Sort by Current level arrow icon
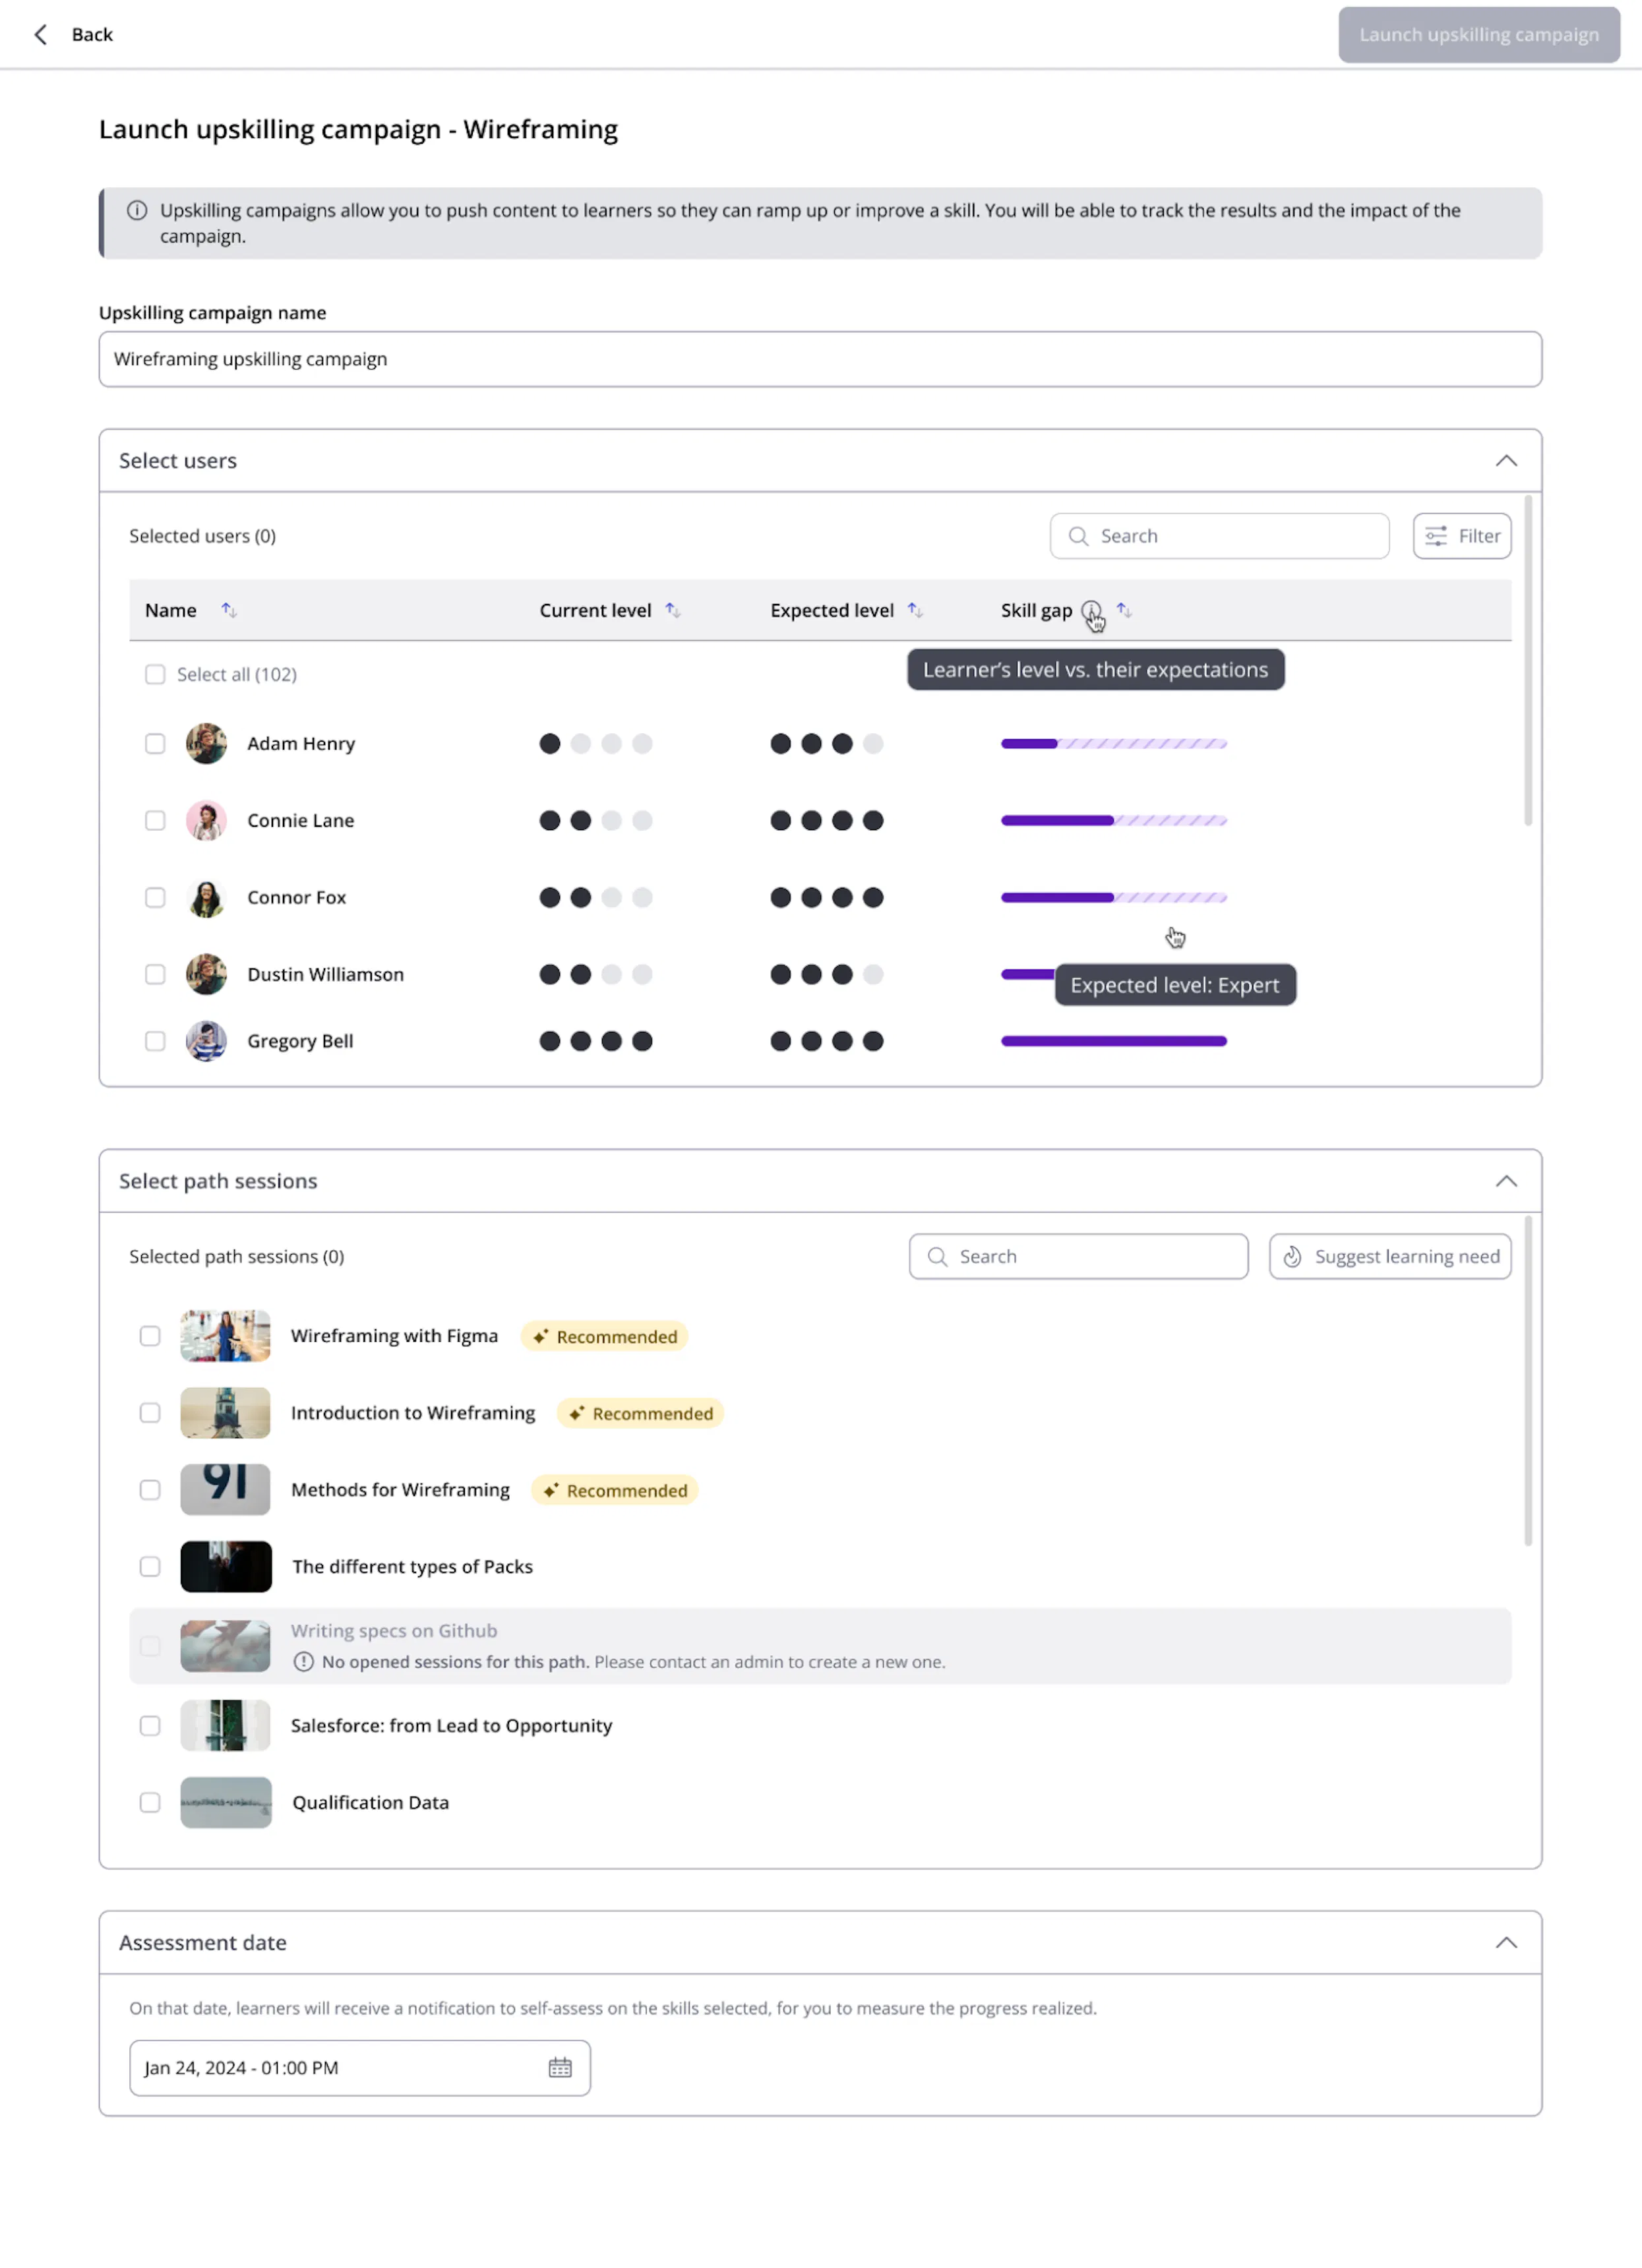The height and width of the screenshot is (2268, 1642). (673, 610)
